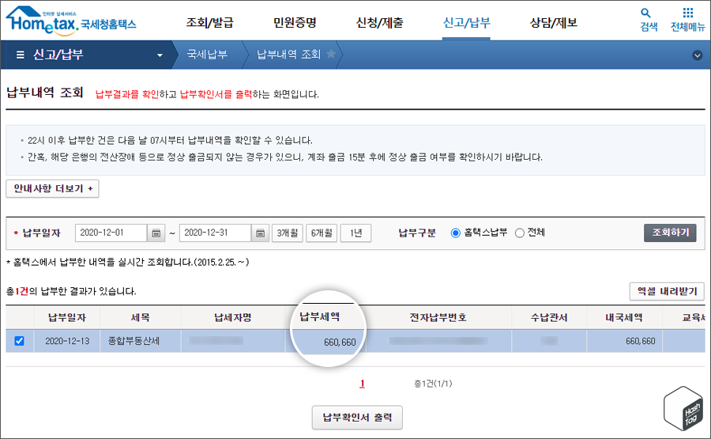Open the 상담/제보 menu
This screenshot has width=711, height=439.
coord(554,22)
